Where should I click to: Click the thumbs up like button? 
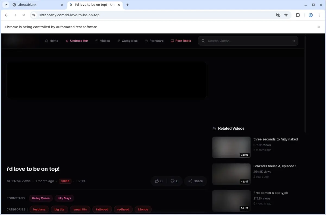click(159, 181)
